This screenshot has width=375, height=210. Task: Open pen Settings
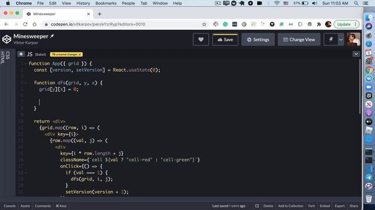point(258,40)
